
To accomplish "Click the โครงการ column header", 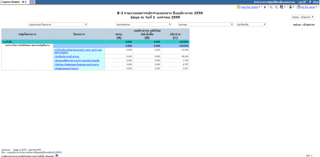I will pyautogui.click(x=79, y=34).
